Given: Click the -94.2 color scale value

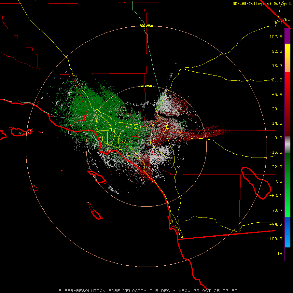Looking at the screenshot, I should [x=276, y=225].
